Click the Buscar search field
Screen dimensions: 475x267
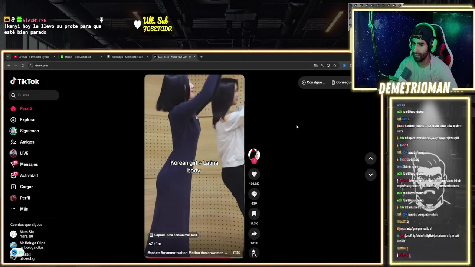[x=34, y=95]
